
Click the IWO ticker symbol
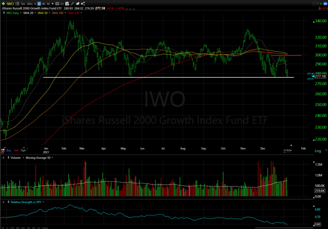point(10,4)
